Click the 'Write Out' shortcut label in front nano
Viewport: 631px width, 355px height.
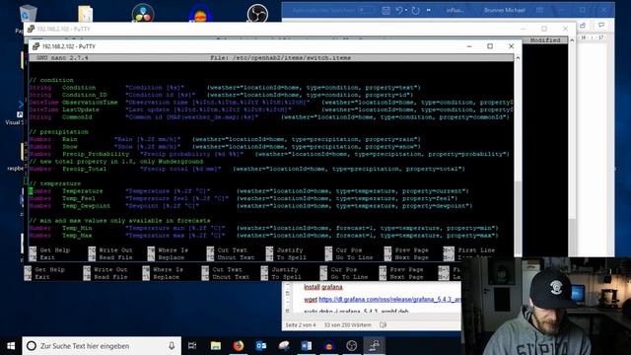[x=115, y=249]
